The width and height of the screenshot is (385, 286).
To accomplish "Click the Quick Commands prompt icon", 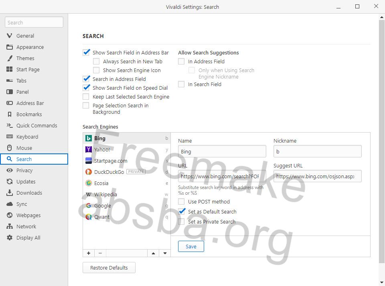I will pos(9,126).
